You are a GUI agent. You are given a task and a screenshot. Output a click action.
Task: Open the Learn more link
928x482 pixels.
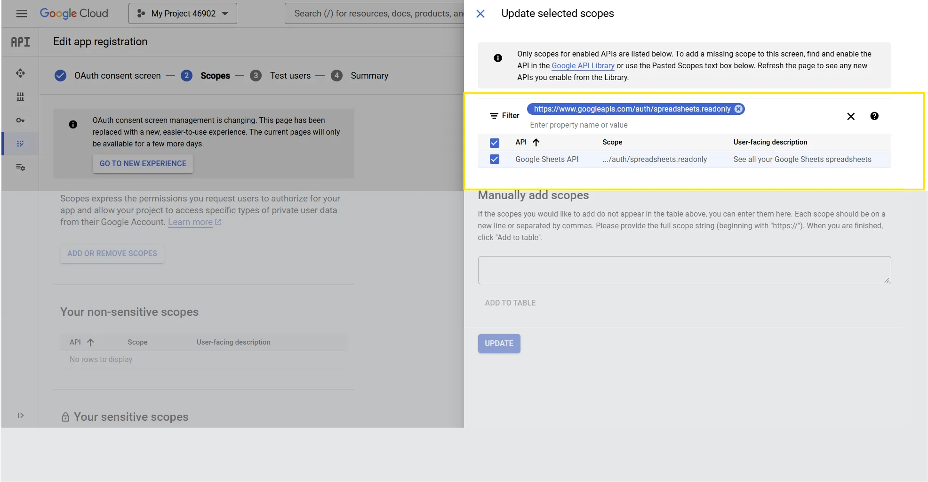point(194,222)
